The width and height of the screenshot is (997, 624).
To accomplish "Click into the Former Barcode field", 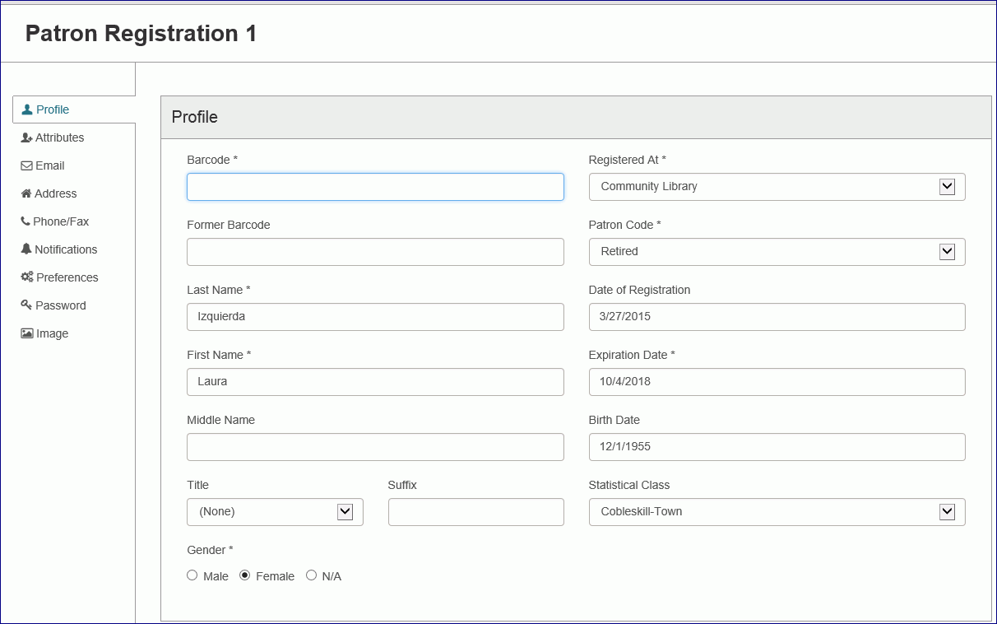I will tap(375, 252).
